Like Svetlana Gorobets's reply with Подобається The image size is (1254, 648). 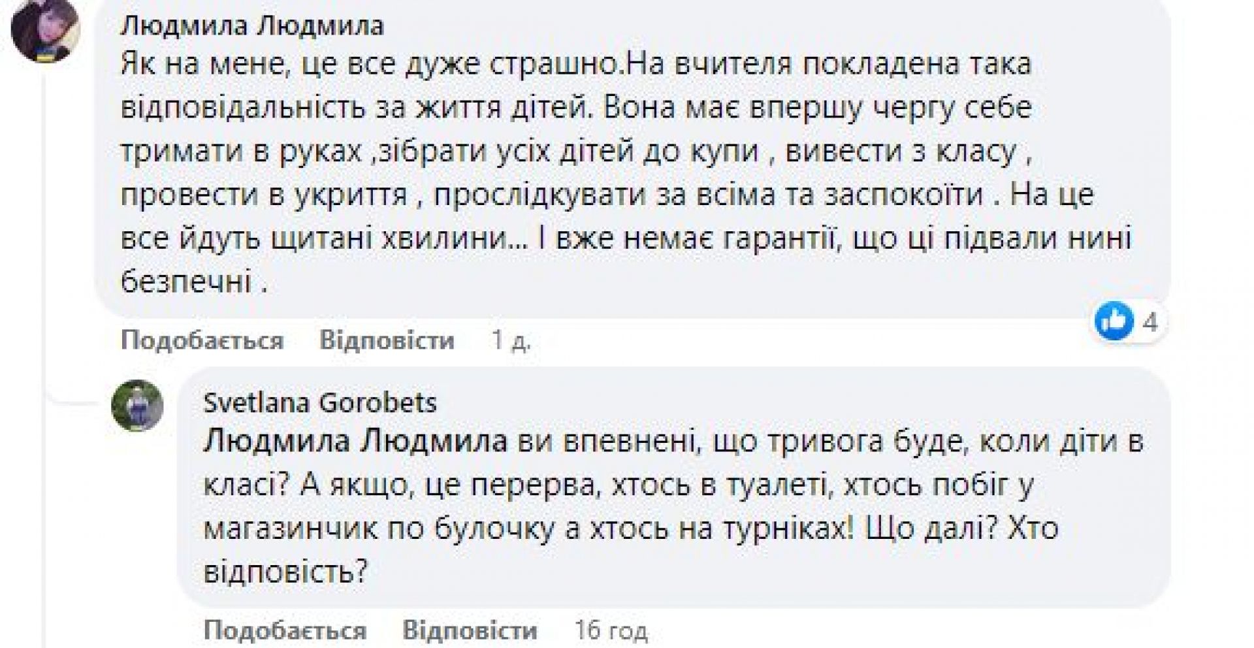pos(285,630)
